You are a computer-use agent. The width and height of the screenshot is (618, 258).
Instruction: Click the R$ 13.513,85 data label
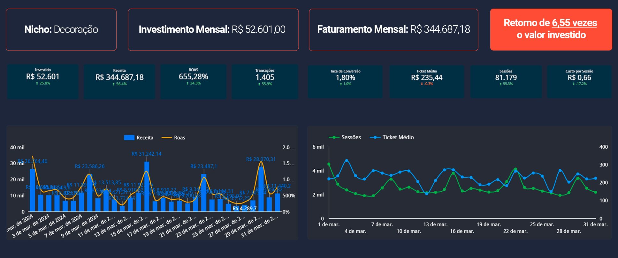106,182
